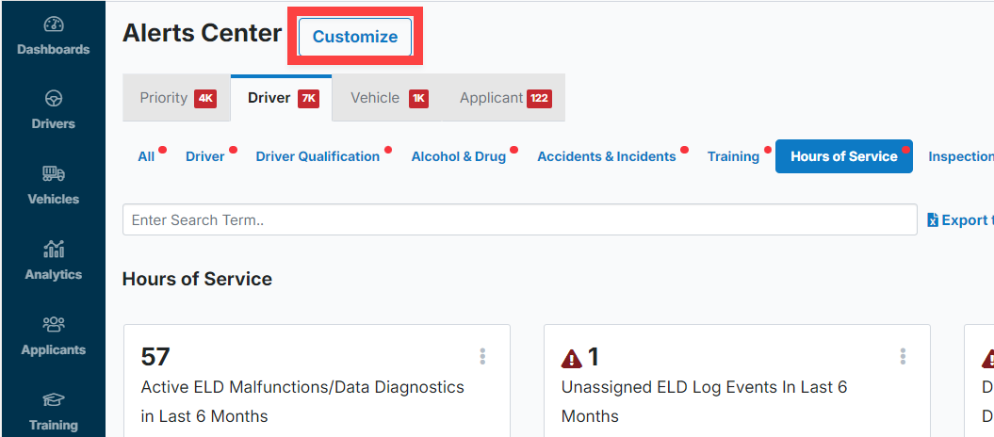Go to Drivers via steering wheel icon
This screenshot has width=994, height=437.
54,99
